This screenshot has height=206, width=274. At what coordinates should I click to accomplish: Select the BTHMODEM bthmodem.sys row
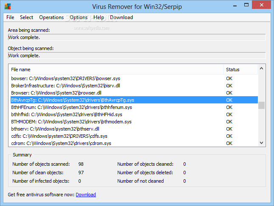pos(134,122)
